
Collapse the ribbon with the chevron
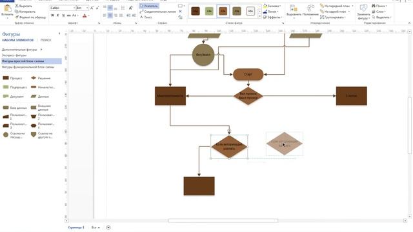point(409,23)
